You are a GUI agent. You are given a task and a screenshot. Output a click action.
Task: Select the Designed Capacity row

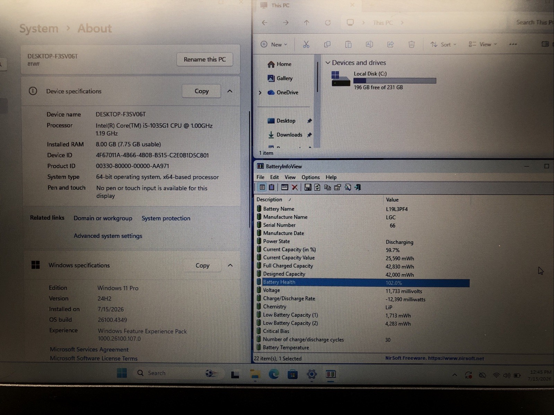point(363,274)
